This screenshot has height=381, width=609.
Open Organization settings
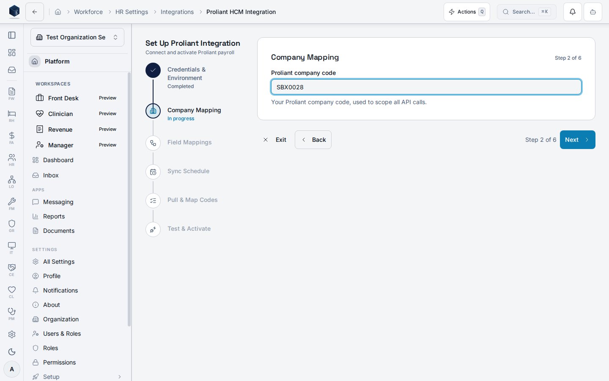tap(77, 319)
